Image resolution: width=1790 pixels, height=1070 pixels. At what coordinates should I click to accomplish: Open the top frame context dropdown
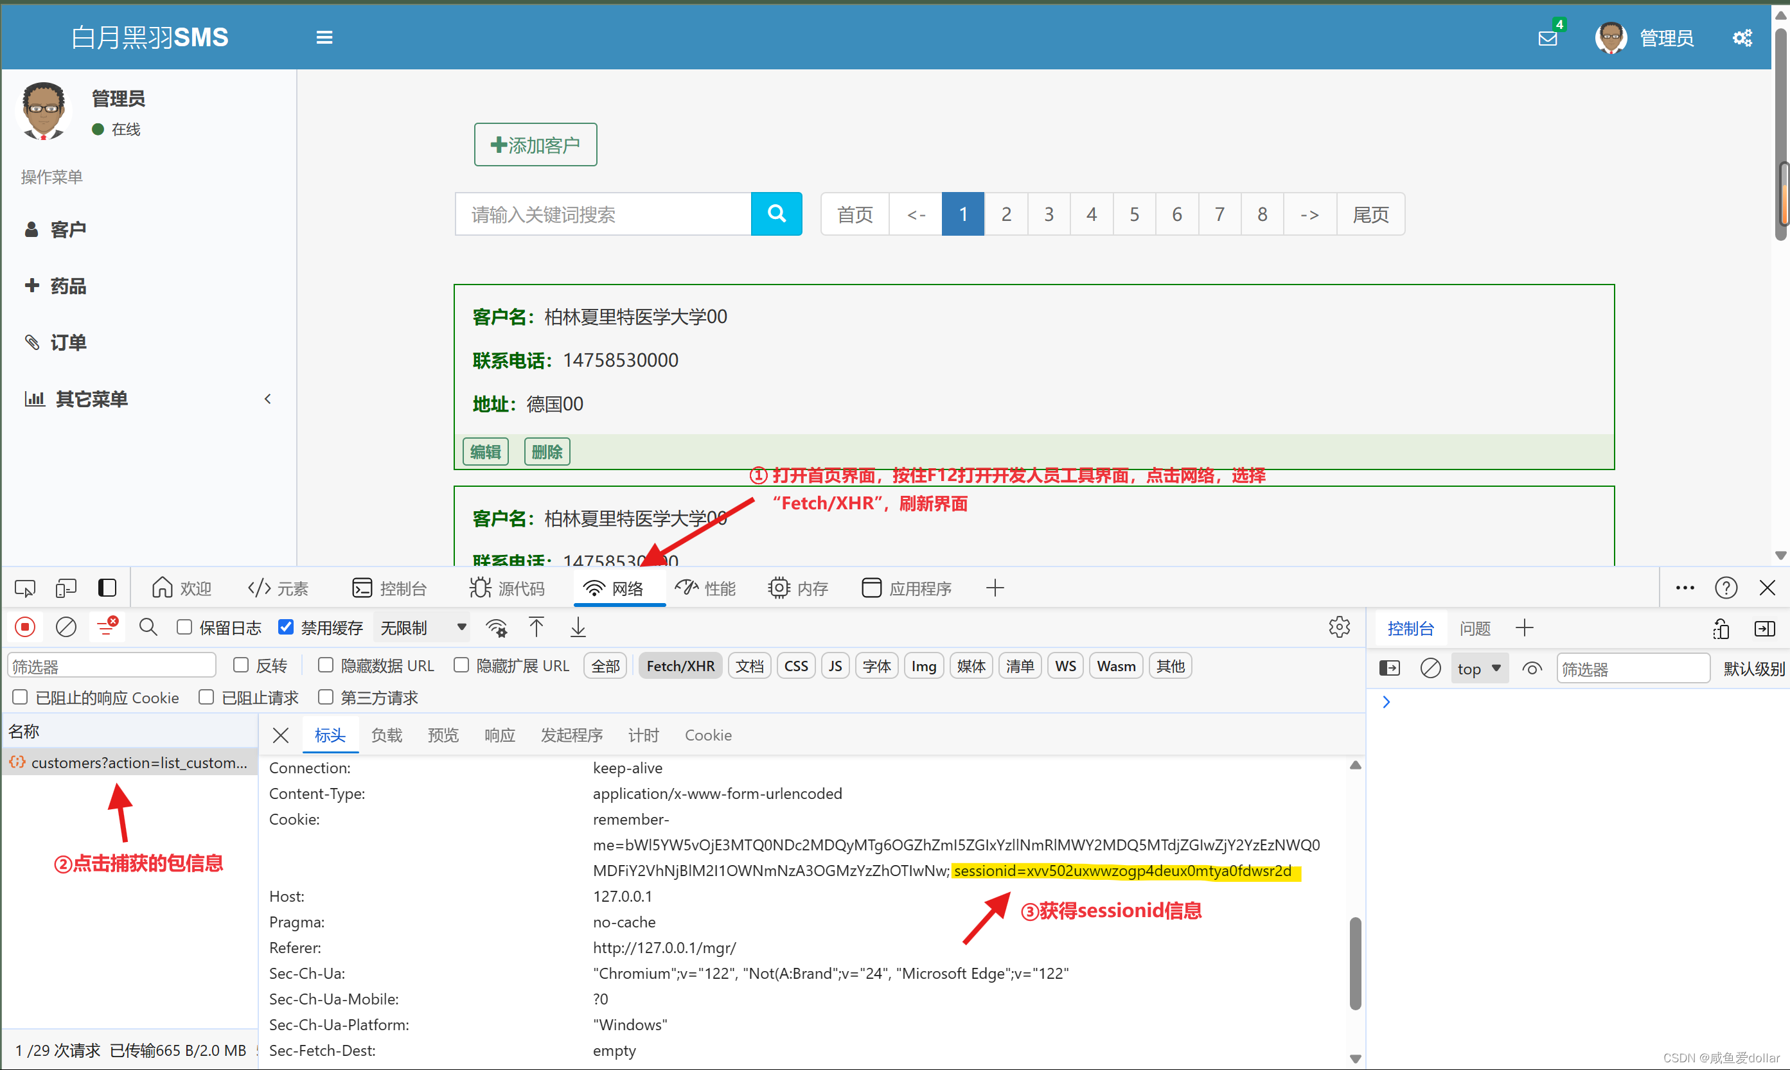click(x=1478, y=669)
